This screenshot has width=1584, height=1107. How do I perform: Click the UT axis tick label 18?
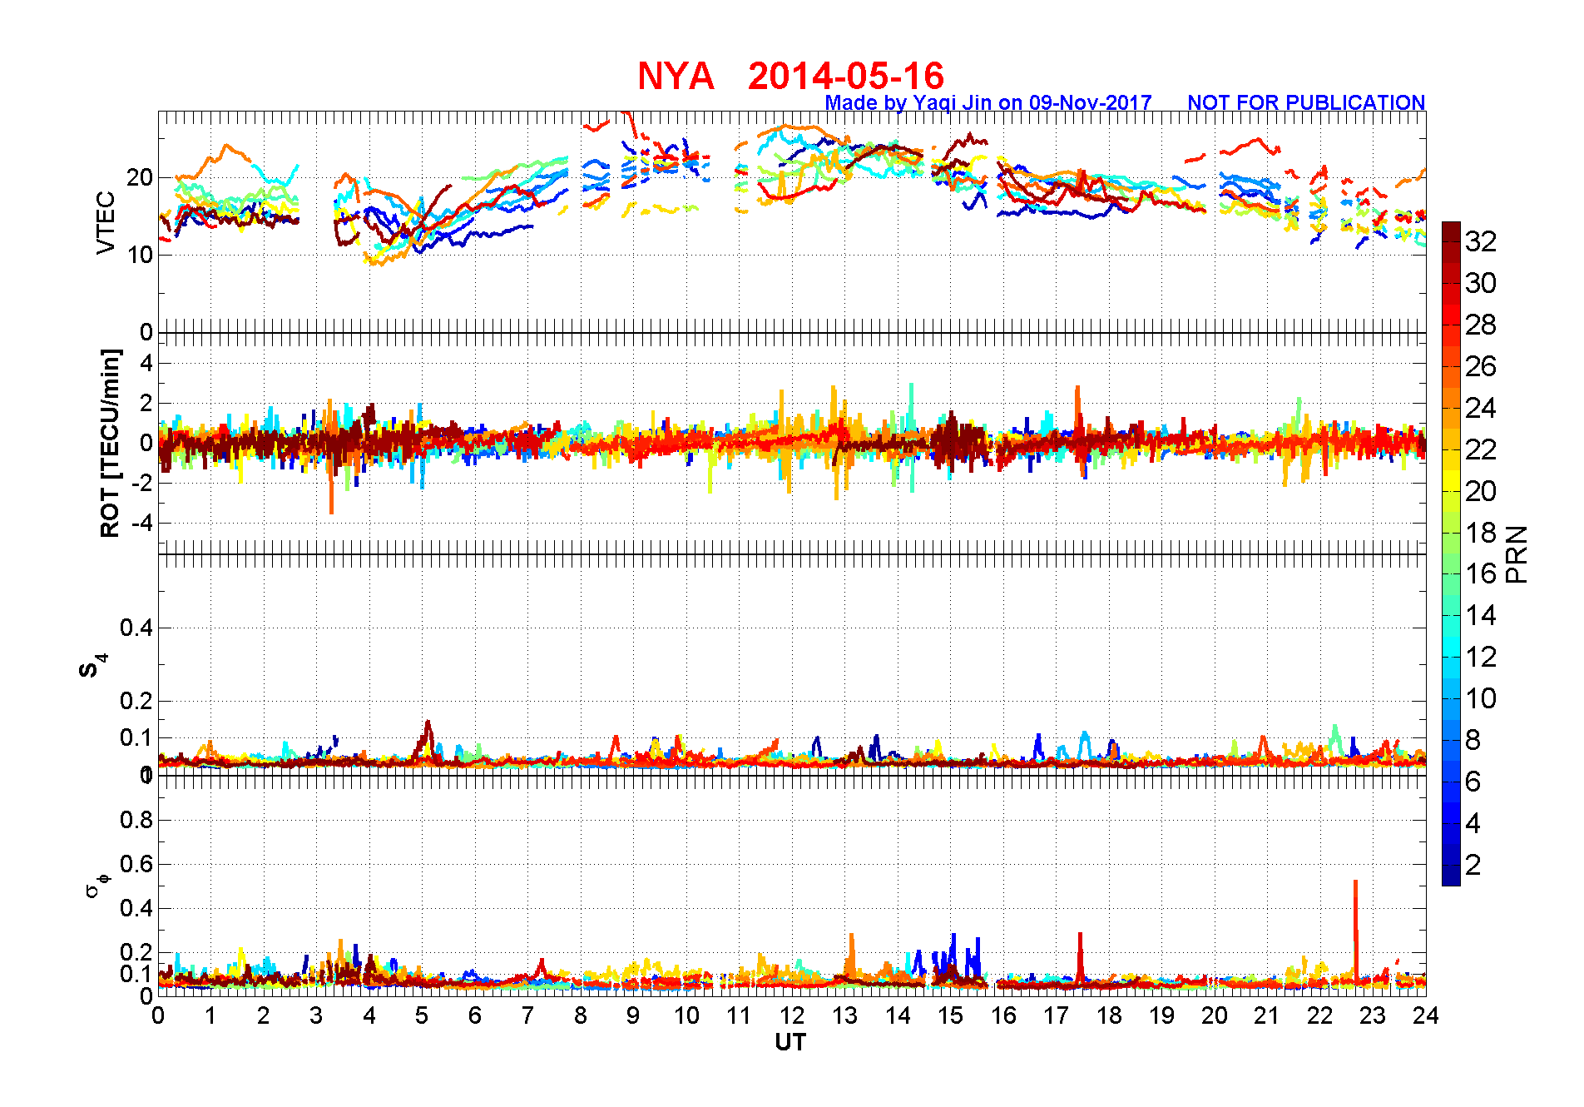click(x=1109, y=1015)
